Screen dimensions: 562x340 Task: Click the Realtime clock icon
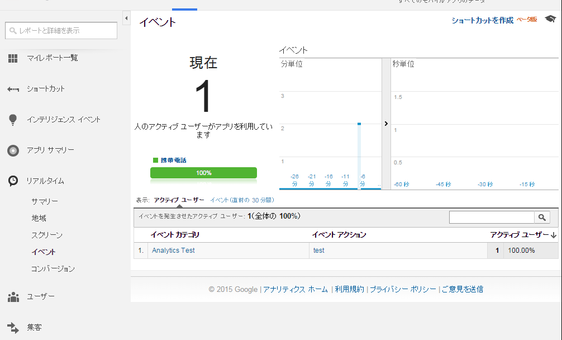(13, 181)
